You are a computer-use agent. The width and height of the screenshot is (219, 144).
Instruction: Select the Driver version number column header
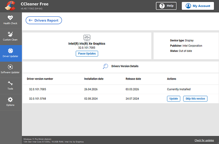[x=40, y=79]
